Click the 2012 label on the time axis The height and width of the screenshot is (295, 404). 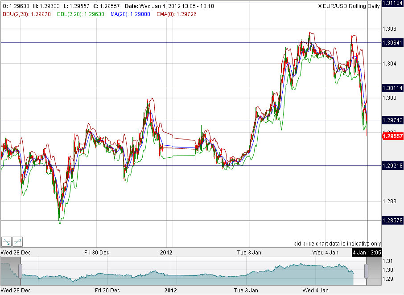pyautogui.click(x=166, y=252)
